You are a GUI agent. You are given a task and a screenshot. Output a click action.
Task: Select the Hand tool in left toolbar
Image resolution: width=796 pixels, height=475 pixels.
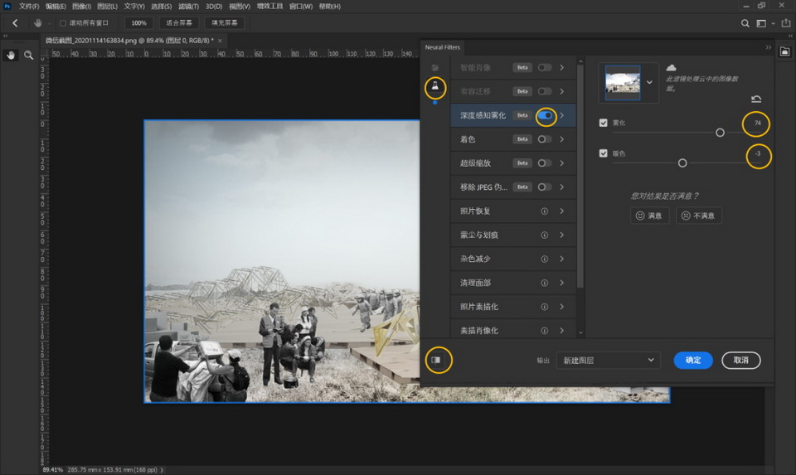click(11, 56)
